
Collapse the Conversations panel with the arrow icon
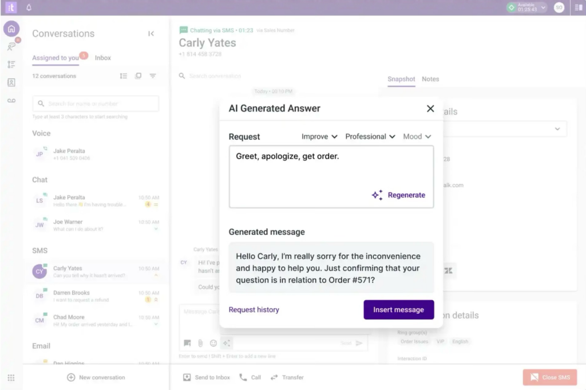151,33
